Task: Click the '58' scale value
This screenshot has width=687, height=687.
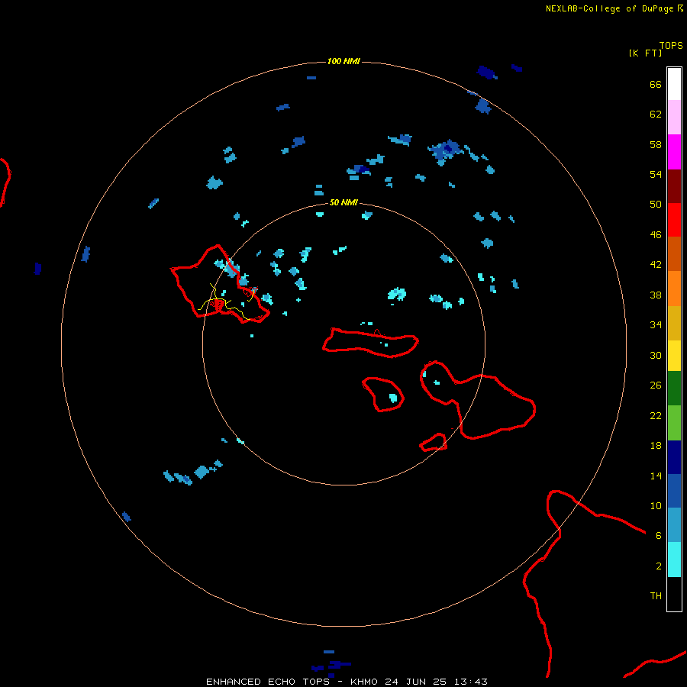Action: [x=656, y=144]
